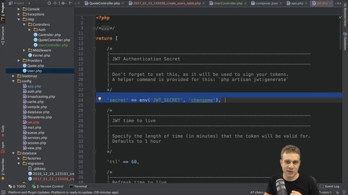Click the intention light bulb icon
The width and height of the screenshot is (348, 195).
(x=100, y=99)
